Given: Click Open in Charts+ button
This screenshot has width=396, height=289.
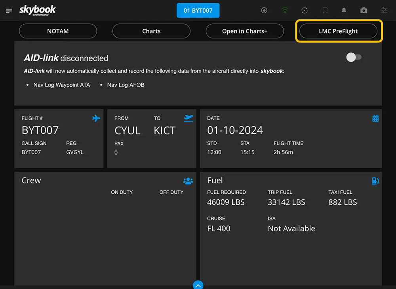Looking at the screenshot, I should (x=245, y=31).
